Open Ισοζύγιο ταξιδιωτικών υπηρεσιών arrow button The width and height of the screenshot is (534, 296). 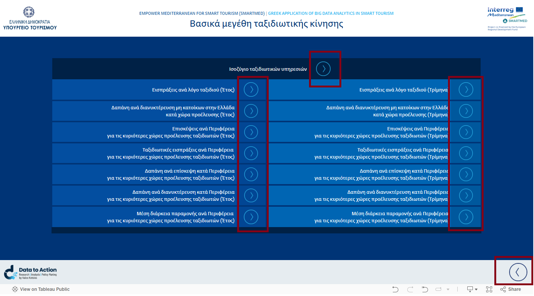click(x=323, y=69)
